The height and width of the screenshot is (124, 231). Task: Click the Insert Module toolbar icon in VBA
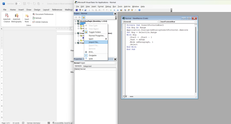click(x=80, y=10)
